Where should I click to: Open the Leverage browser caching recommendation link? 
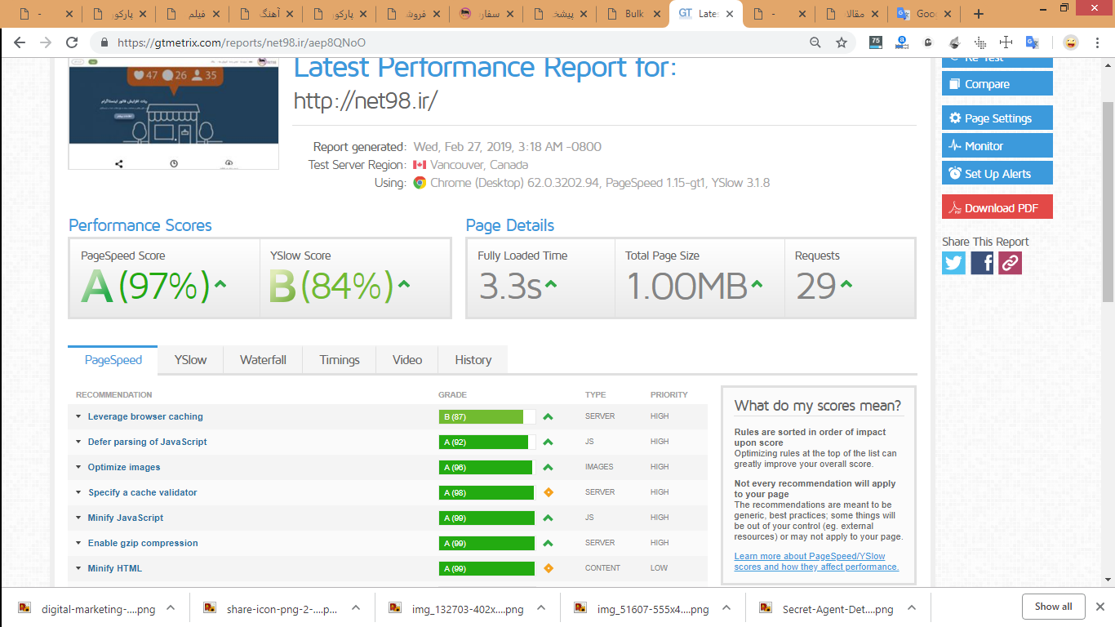pos(145,416)
